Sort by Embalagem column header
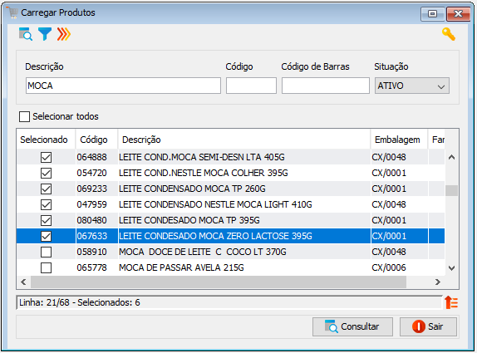 tap(399, 140)
